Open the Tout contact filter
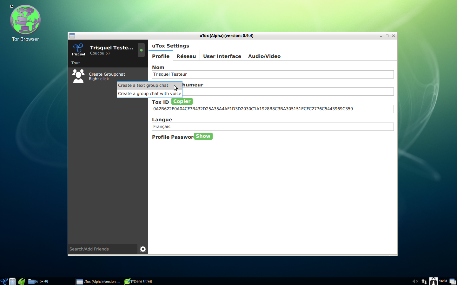This screenshot has width=457, height=285. (76, 63)
